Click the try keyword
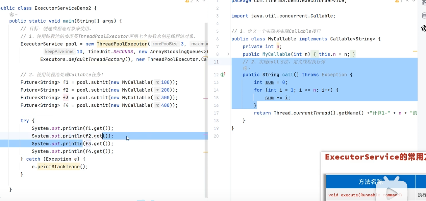The width and height of the screenshot is (426, 201). 25,121
